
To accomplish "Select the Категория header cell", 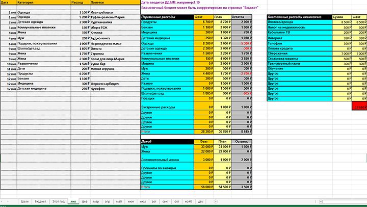I will pyautogui.click(x=44, y=3).
